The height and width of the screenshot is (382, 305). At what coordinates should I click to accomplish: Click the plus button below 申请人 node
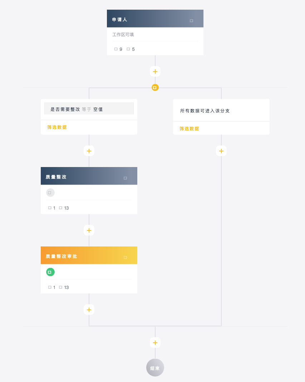tap(155, 72)
